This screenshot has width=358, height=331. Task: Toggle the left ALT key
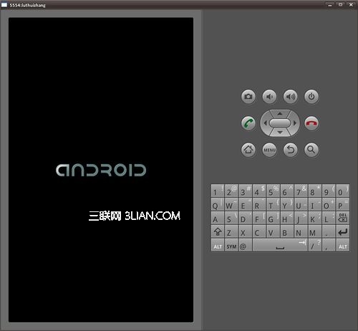tap(218, 245)
